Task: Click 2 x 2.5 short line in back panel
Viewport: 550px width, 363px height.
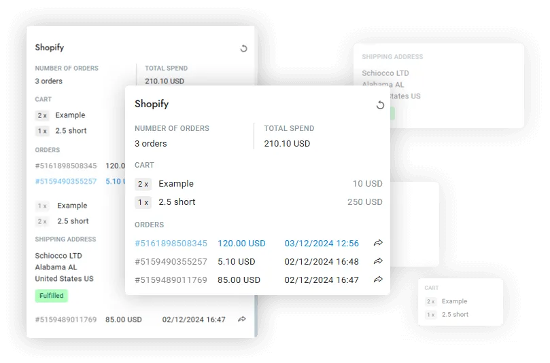Action: [63, 221]
